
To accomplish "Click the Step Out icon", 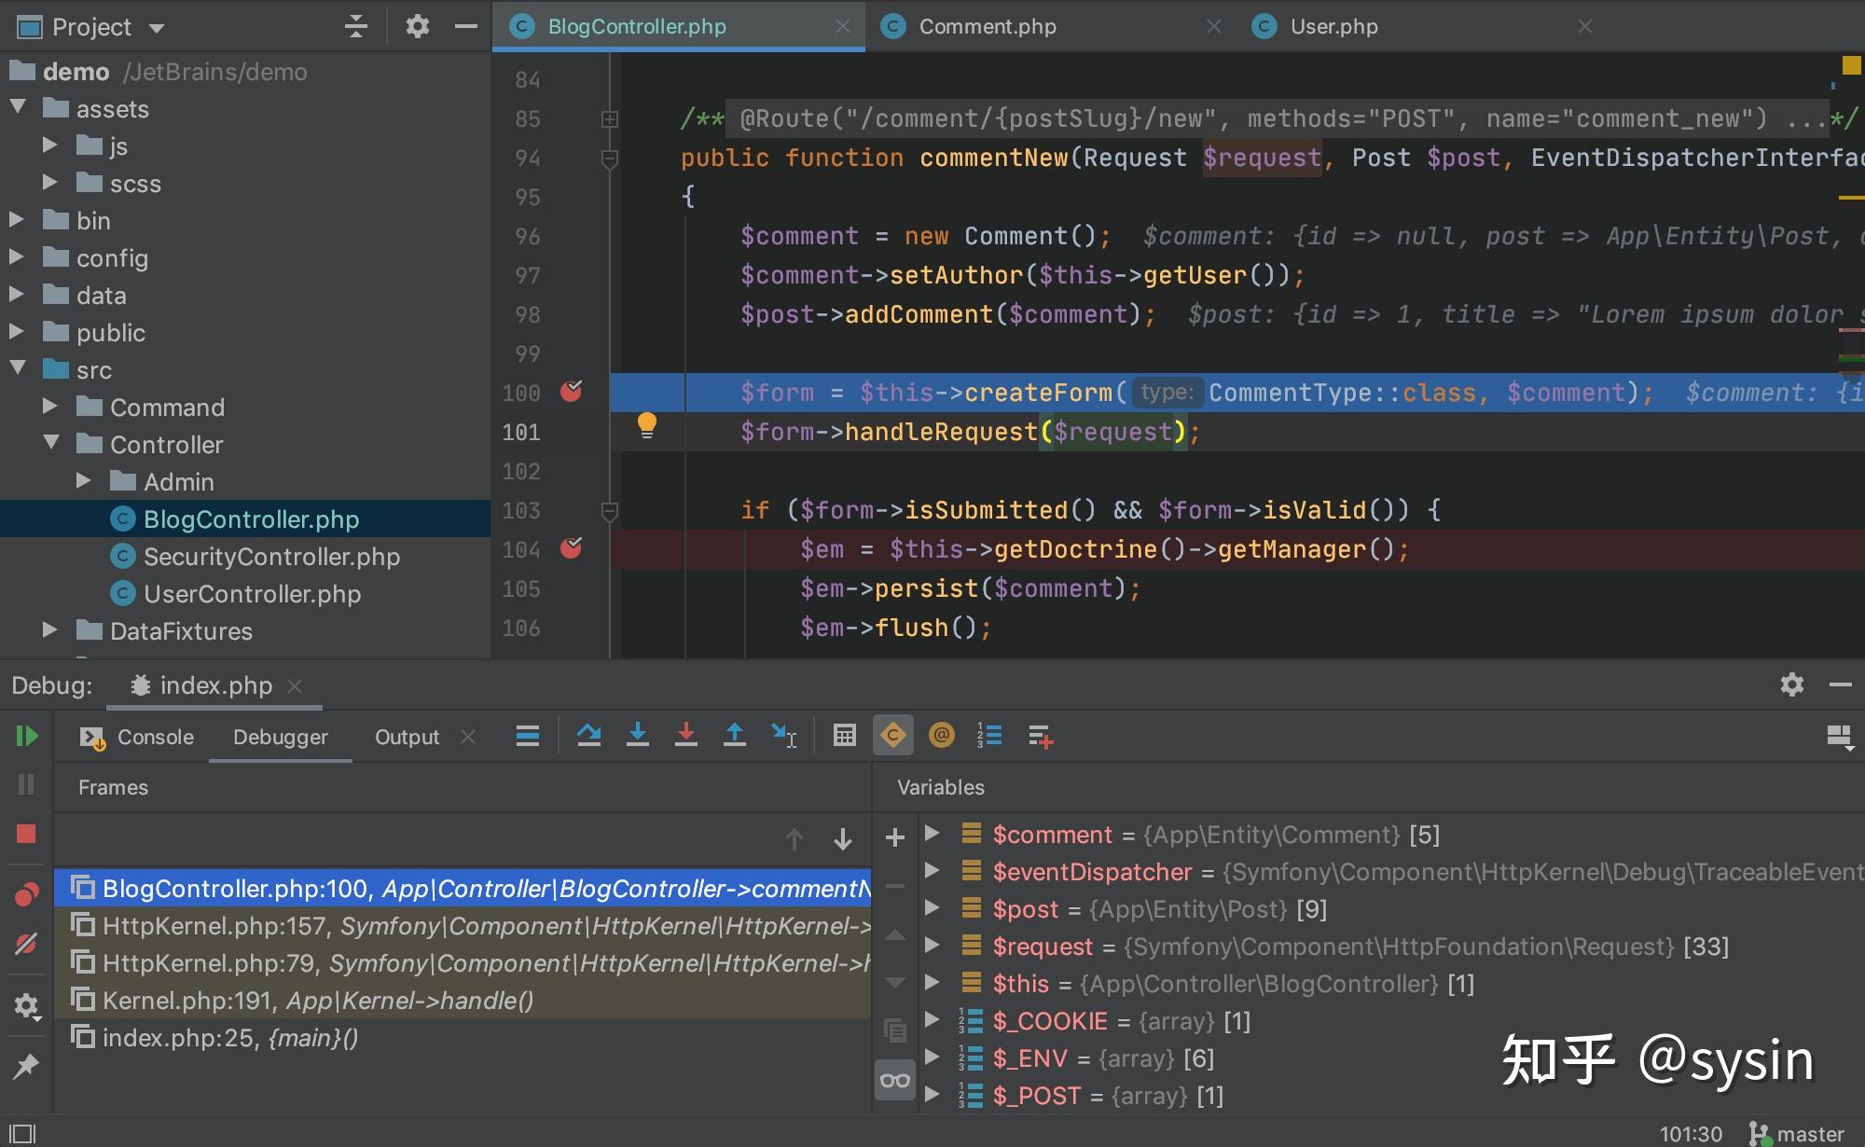I will point(735,736).
